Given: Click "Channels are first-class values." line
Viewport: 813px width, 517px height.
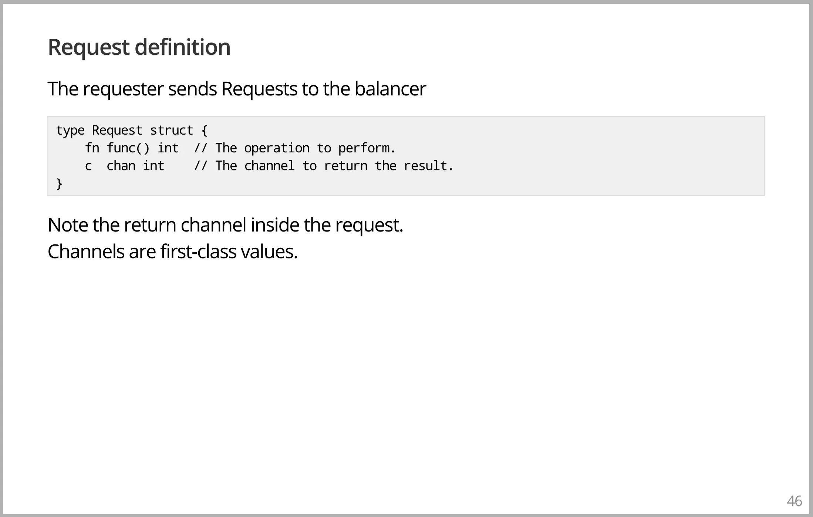Looking at the screenshot, I should point(172,252).
